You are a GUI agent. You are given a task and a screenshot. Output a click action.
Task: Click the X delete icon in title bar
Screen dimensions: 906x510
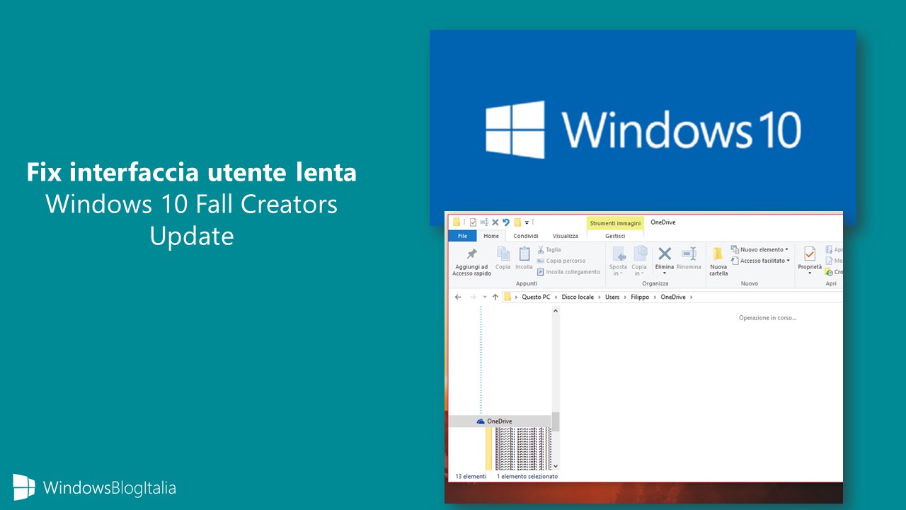point(495,222)
